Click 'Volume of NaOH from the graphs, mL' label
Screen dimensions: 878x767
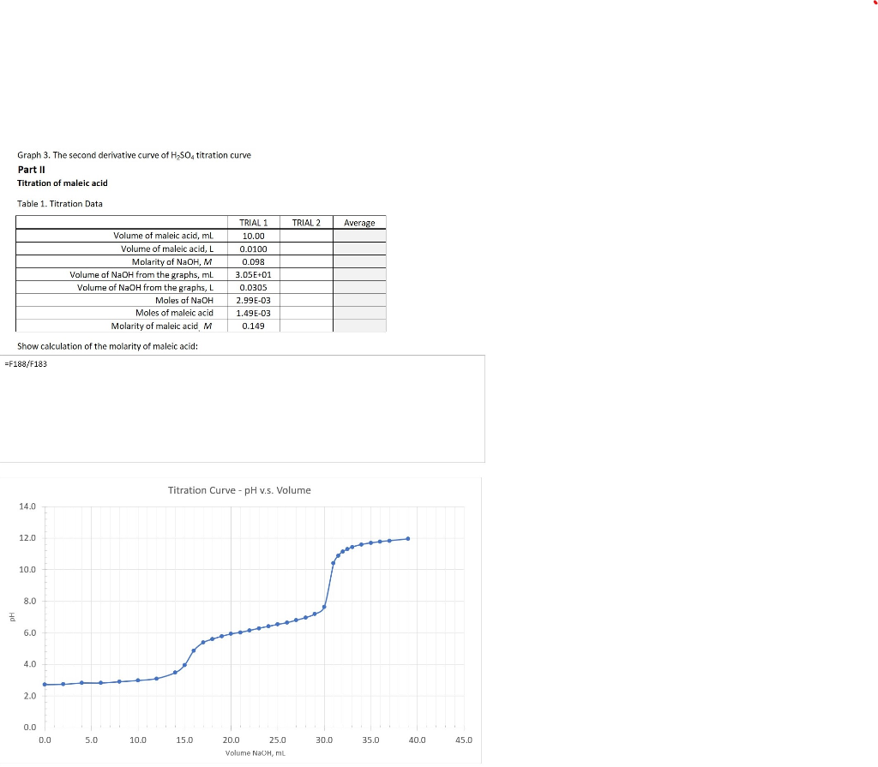(x=141, y=275)
